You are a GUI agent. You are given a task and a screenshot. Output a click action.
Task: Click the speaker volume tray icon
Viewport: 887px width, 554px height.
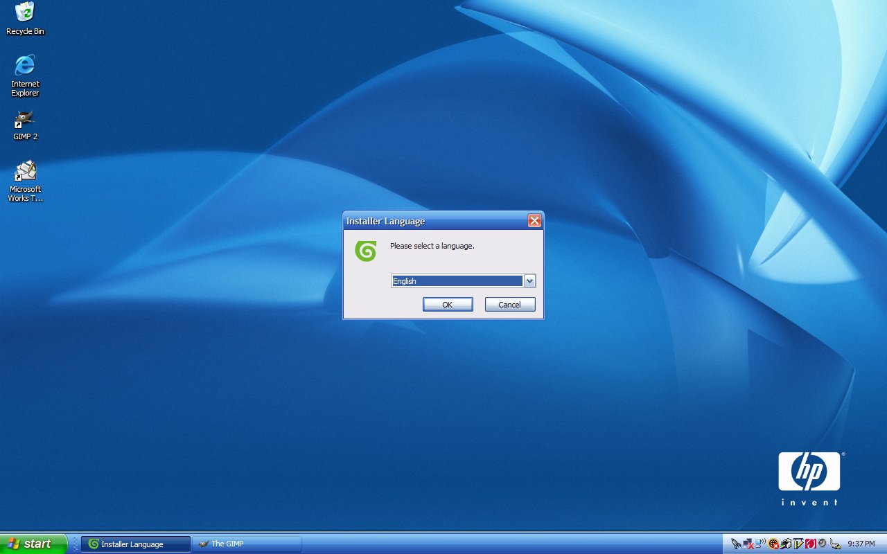pos(823,543)
